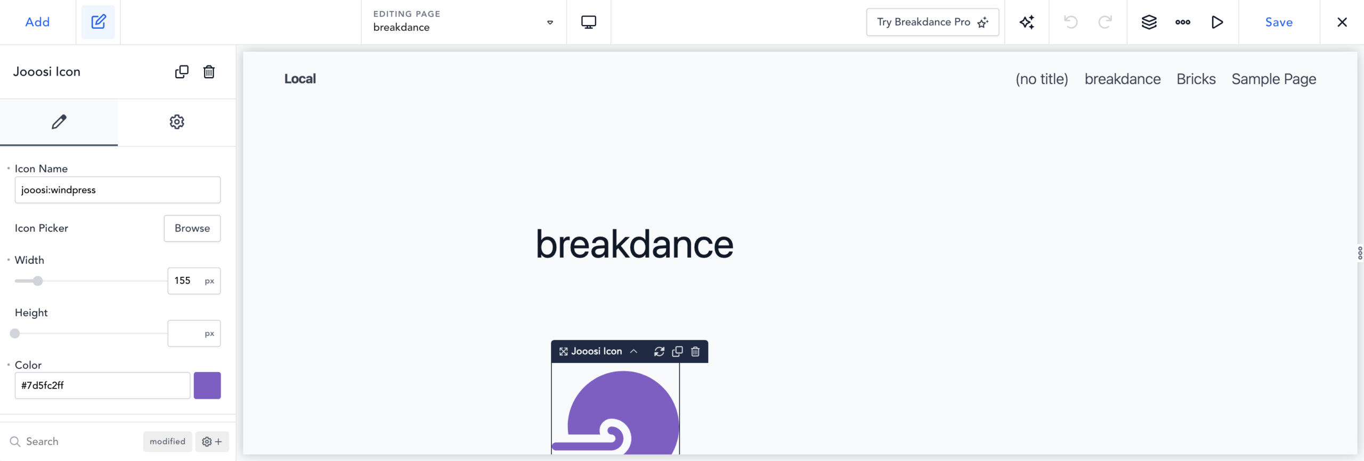The height and width of the screenshot is (461, 1364).
Task: Redo the last change
Action: pos(1105,22)
